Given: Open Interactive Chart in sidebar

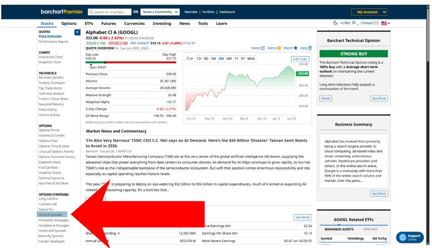Looking at the screenshot, I should coord(51,57).
